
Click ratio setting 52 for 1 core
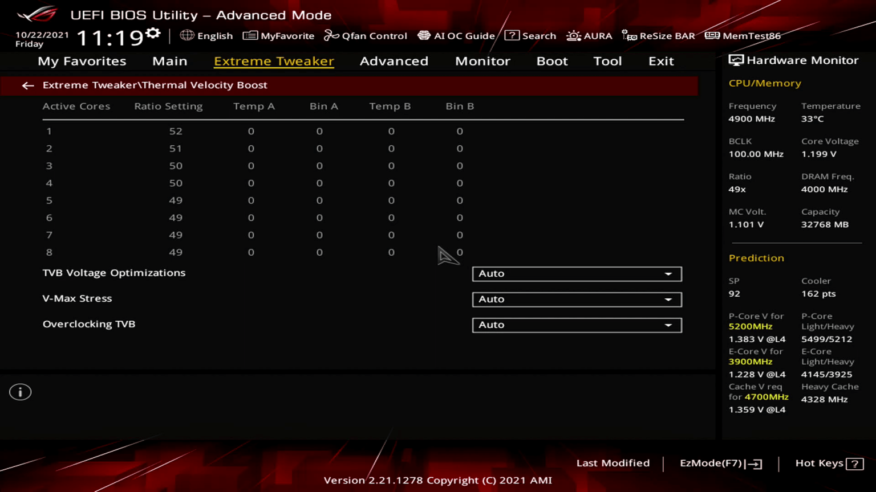tap(176, 131)
